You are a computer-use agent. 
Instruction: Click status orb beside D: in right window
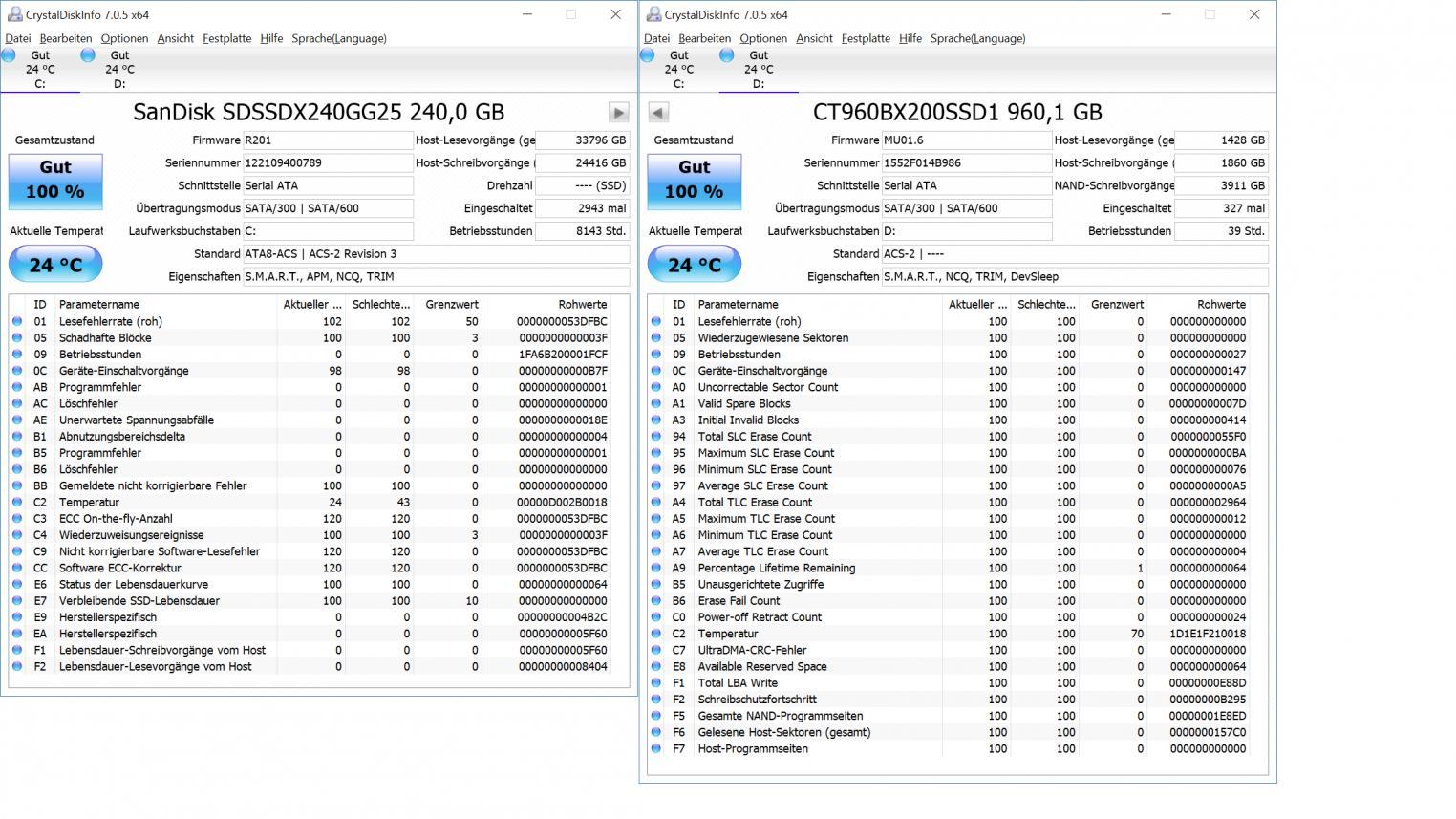point(726,56)
